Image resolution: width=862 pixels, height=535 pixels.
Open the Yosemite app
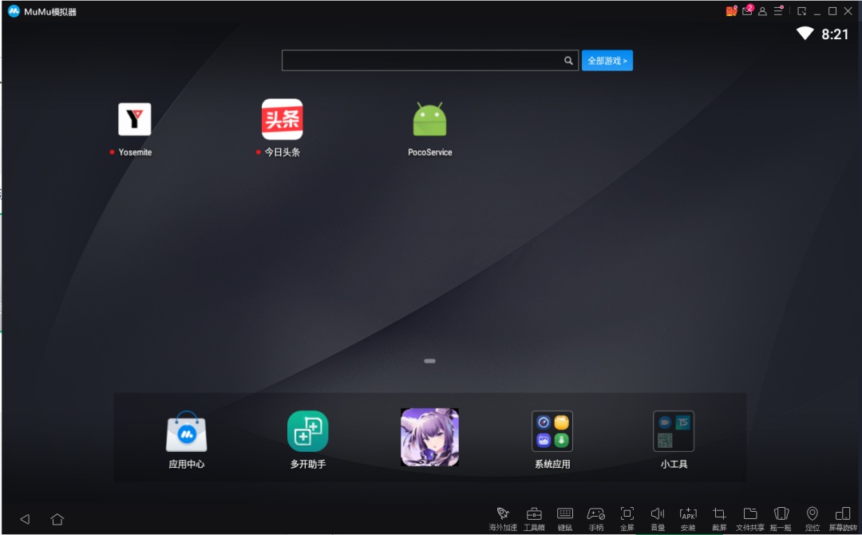click(x=135, y=119)
